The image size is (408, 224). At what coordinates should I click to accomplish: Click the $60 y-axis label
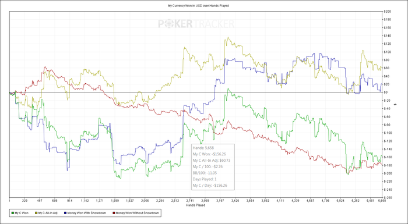(x=386, y=68)
